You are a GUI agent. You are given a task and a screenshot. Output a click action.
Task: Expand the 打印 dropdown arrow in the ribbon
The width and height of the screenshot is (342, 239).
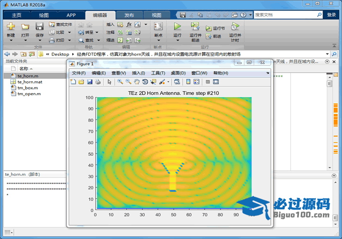pos(69,40)
